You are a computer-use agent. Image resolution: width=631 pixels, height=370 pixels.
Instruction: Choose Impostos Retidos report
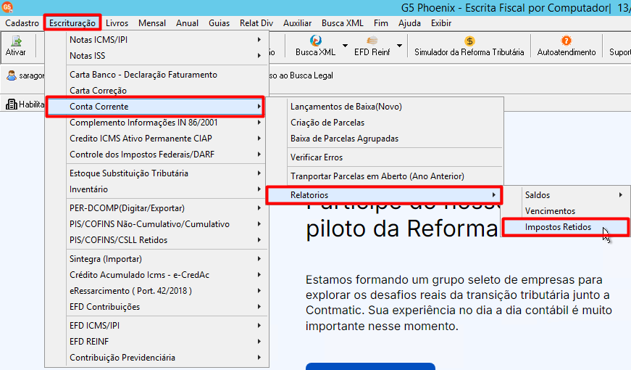pos(565,227)
